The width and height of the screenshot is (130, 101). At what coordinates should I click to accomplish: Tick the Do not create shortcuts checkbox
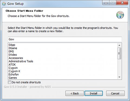click(x=9, y=82)
